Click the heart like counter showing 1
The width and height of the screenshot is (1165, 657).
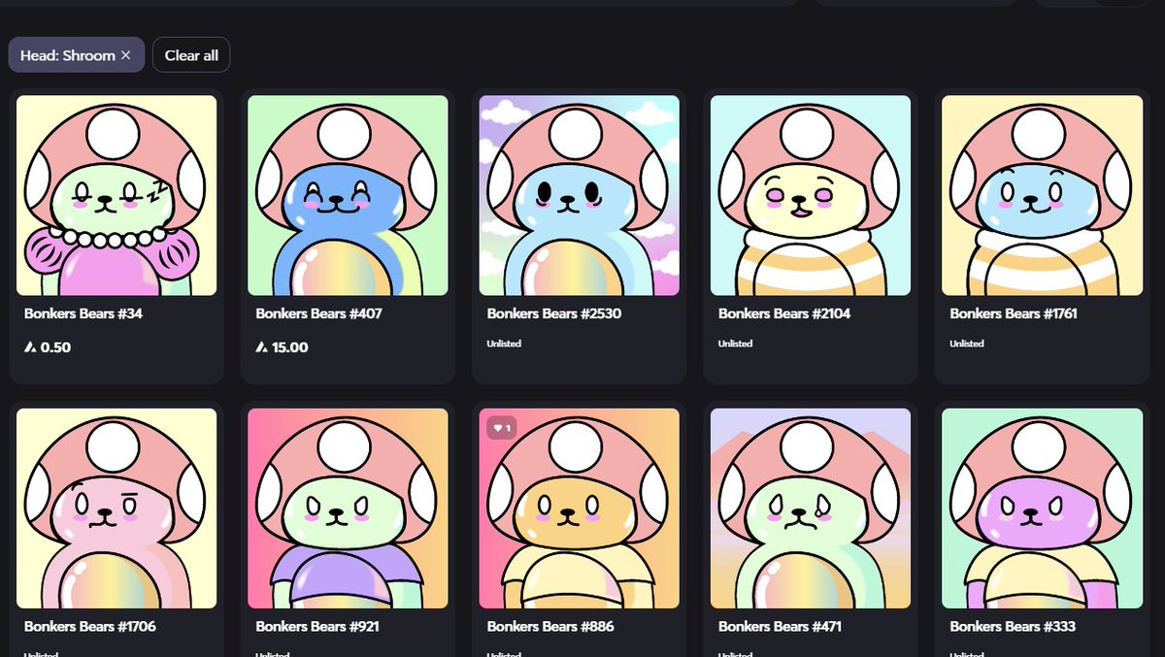coord(501,427)
